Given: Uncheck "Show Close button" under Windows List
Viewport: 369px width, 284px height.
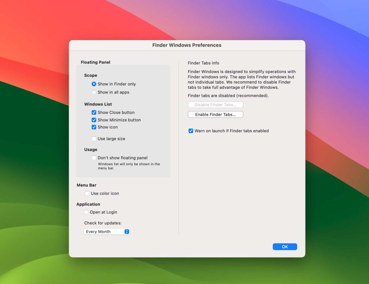Looking at the screenshot, I should click(x=94, y=112).
